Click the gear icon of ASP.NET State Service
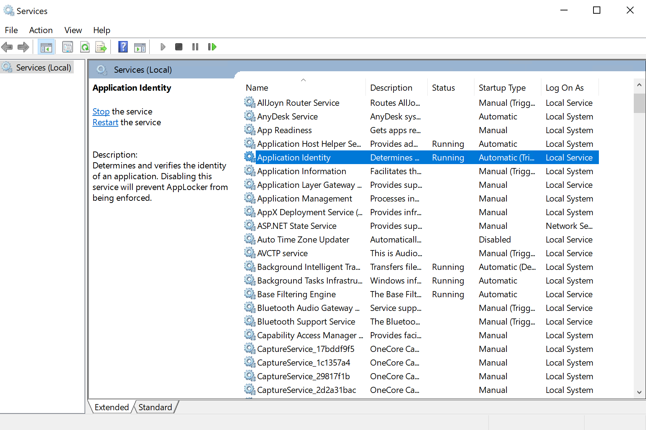Screen dimensions: 646x430 click(x=250, y=226)
